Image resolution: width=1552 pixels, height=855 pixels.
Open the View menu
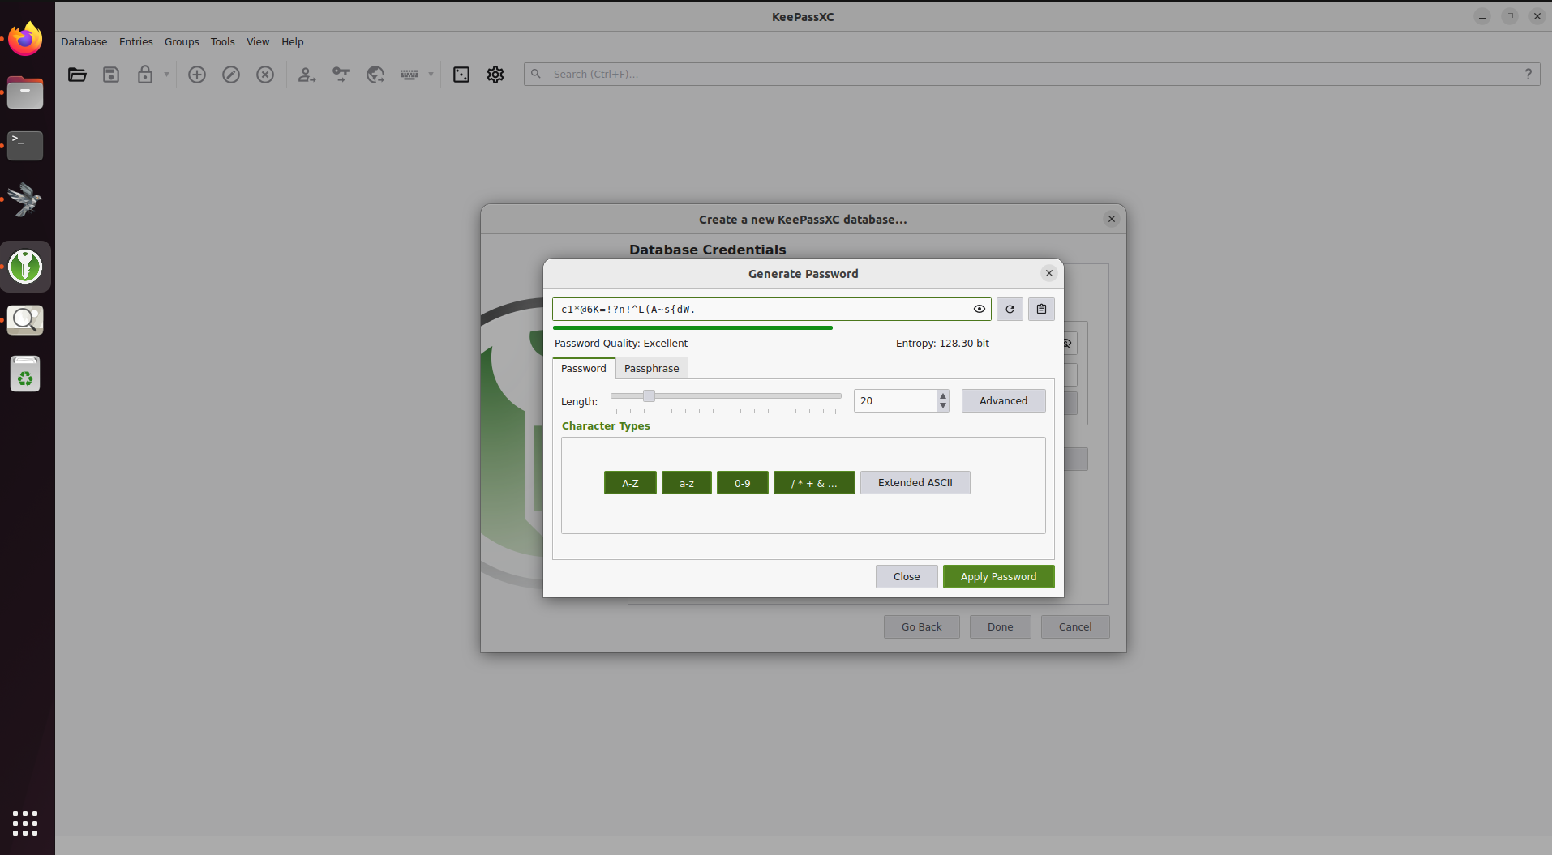coord(258,42)
